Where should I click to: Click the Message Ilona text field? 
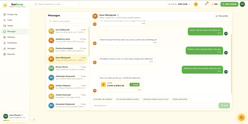155,106
